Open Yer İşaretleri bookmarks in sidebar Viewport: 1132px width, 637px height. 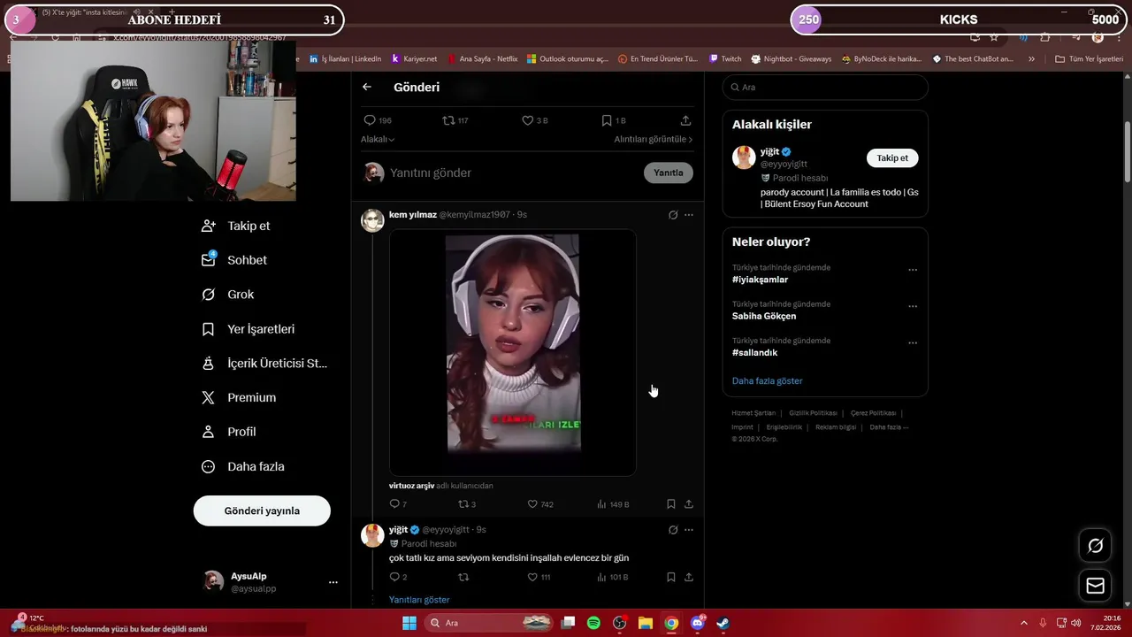[248, 329]
